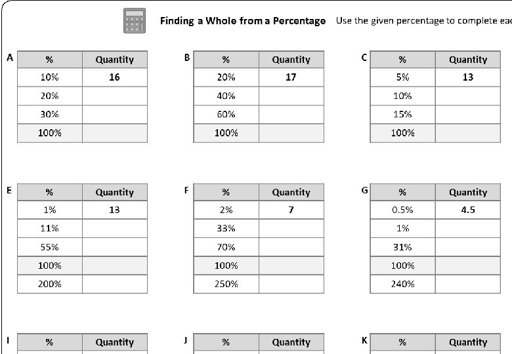Click table C's empty 10% quantity cell
512x354 pixels.
pos(468,96)
